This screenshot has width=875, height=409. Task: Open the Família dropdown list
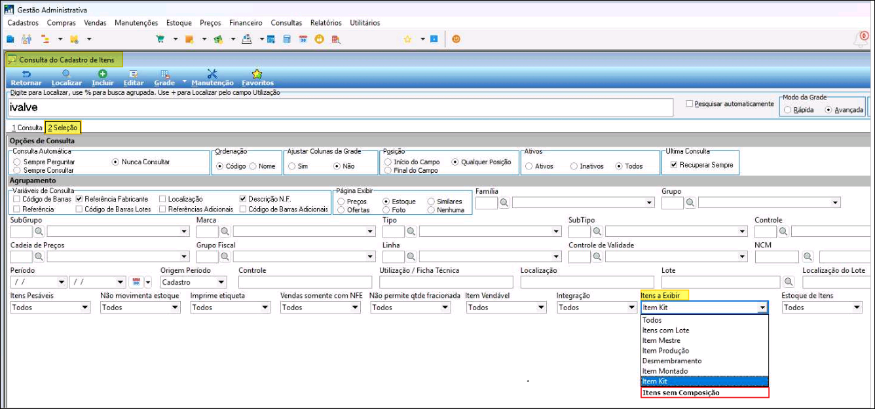pos(649,203)
